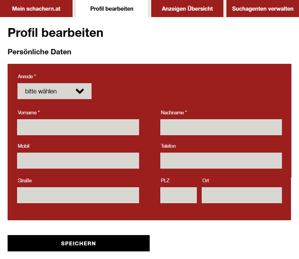Click the 'Straße' label text

25,181
